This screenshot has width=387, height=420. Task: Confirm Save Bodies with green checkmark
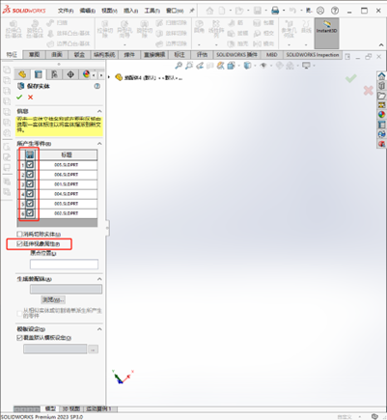19,98
